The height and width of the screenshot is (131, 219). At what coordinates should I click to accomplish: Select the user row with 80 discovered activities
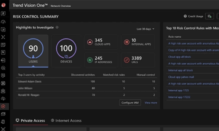click(x=86, y=88)
